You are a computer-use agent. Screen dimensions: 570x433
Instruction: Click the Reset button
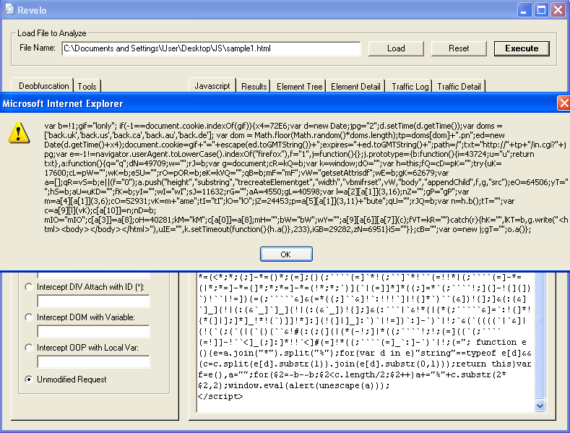pyautogui.click(x=459, y=48)
